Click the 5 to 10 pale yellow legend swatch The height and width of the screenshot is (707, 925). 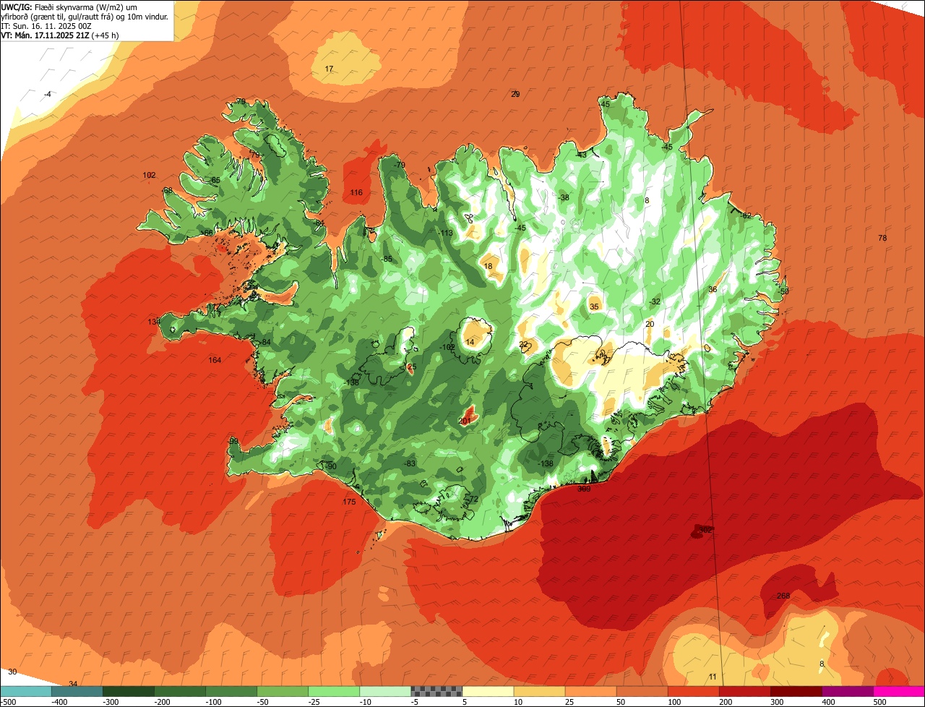coord(488,691)
